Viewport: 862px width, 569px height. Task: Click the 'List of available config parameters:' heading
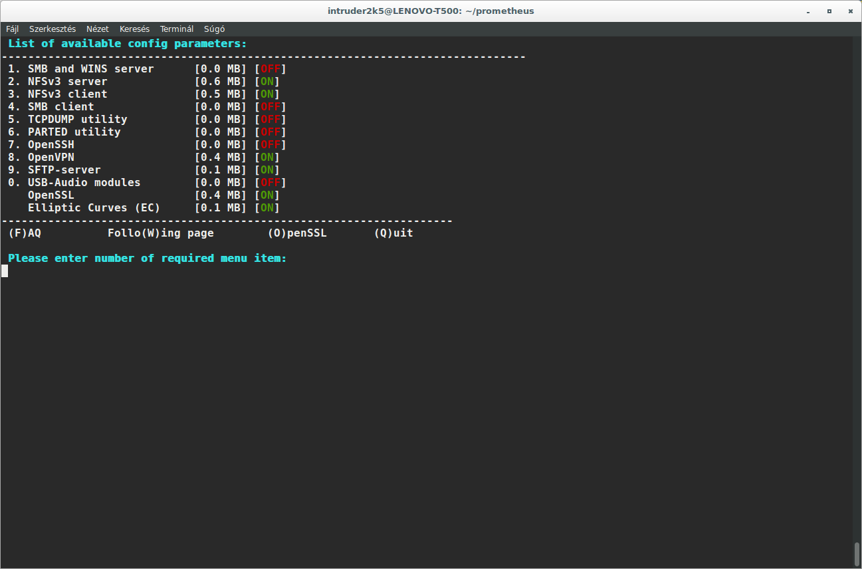(x=127, y=44)
